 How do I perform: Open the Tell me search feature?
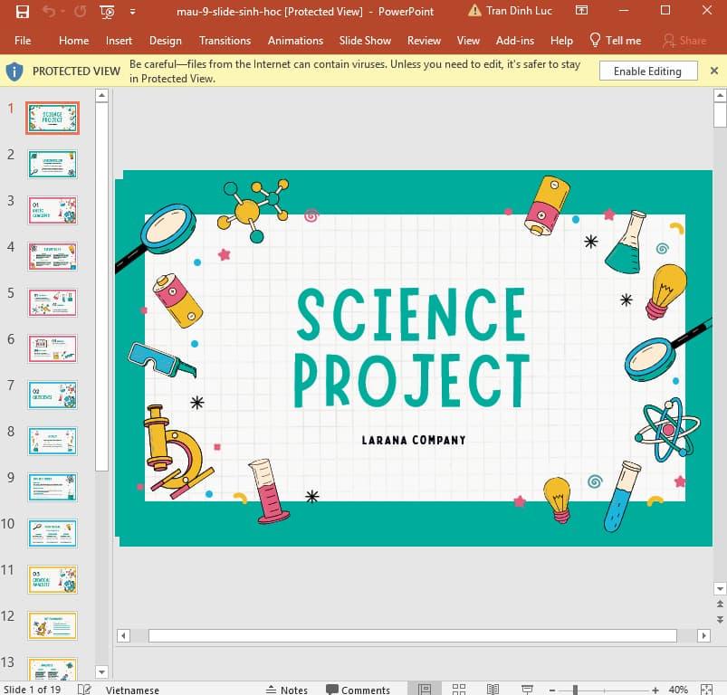(622, 41)
